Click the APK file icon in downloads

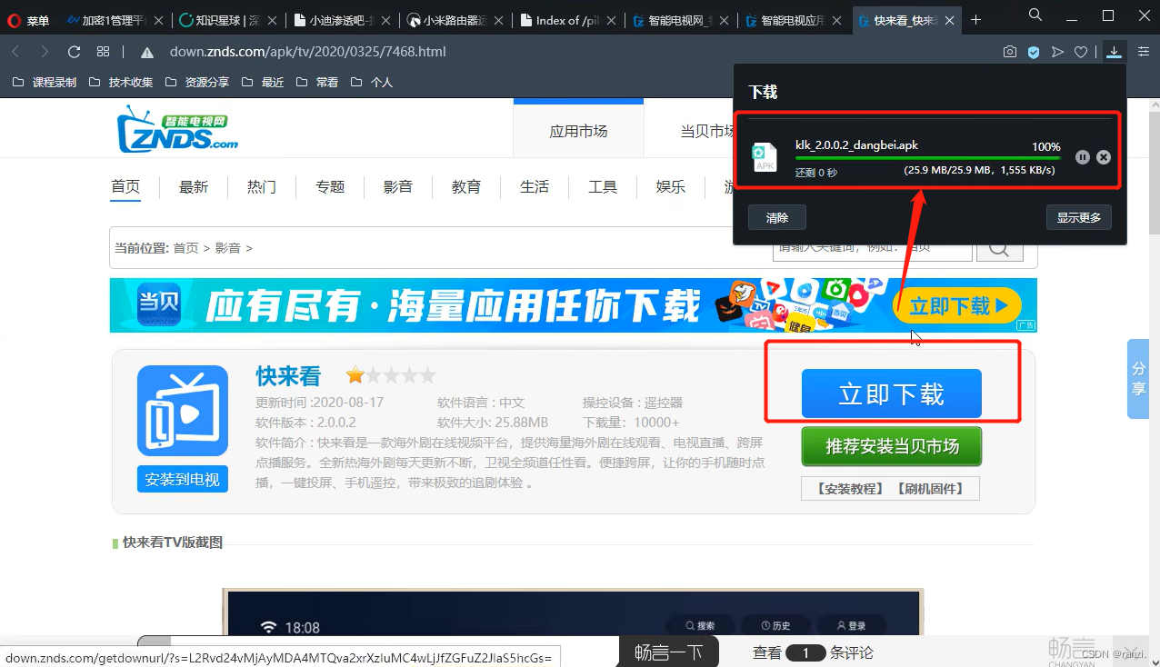click(765, 157)
